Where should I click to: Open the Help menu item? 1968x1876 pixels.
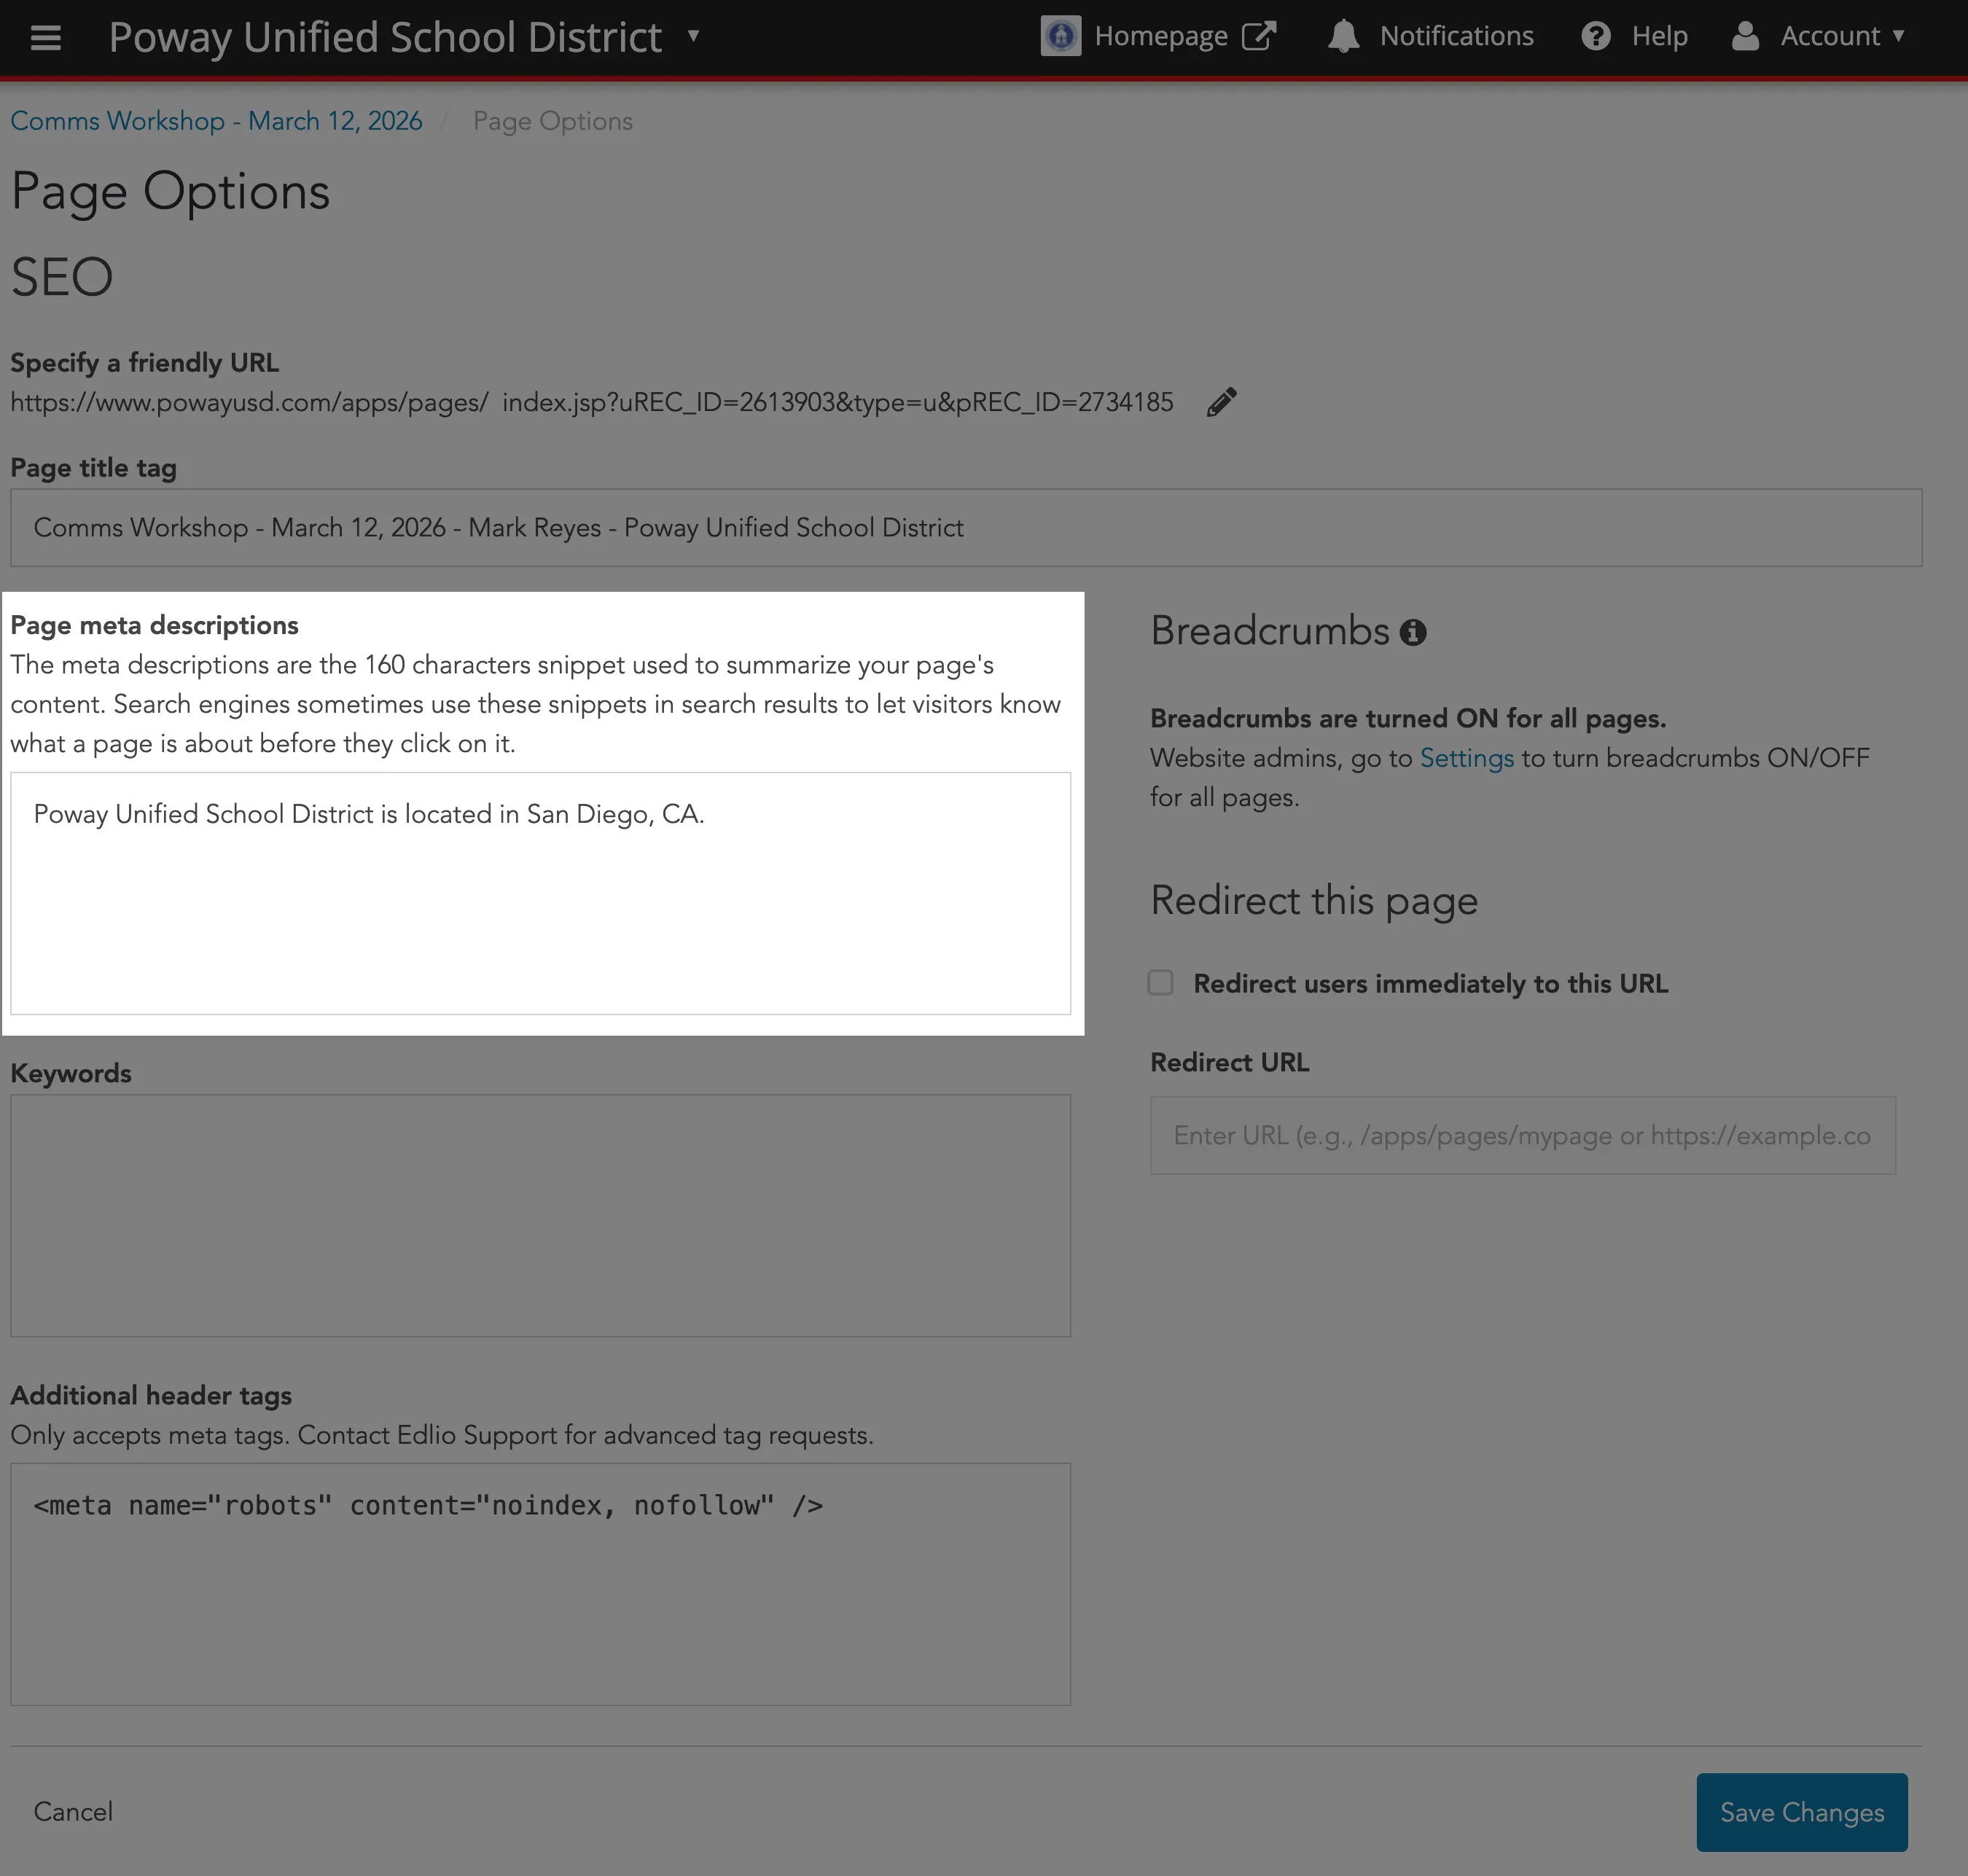pos(1659,36)
